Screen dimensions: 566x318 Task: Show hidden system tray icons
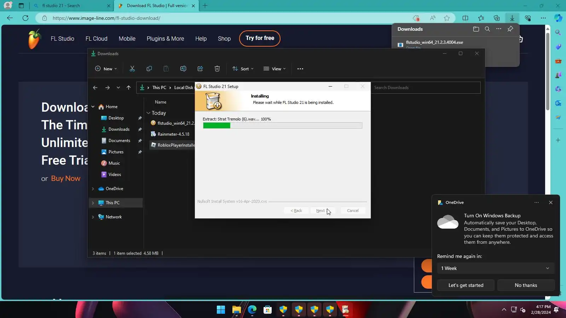504,310
